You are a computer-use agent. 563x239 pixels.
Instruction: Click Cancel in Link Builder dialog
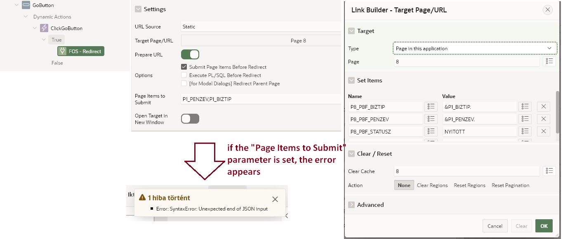(x=495, y=226)
